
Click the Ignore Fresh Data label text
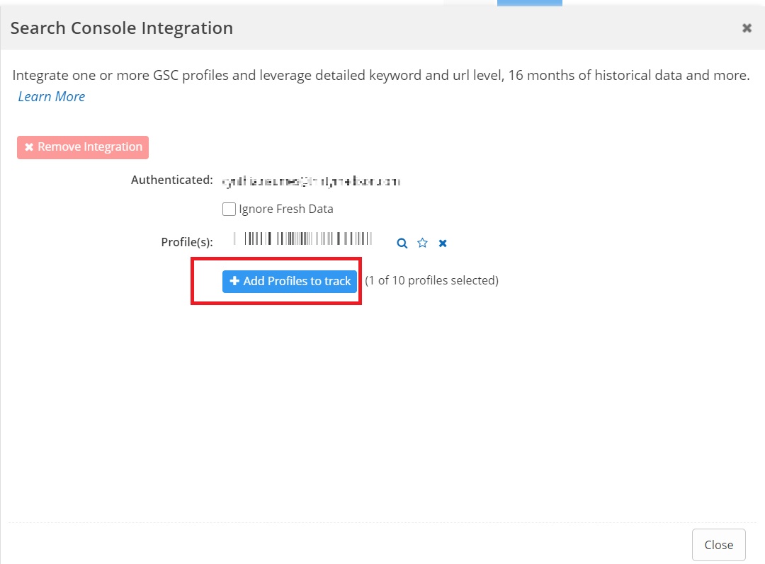pos(285,209)
